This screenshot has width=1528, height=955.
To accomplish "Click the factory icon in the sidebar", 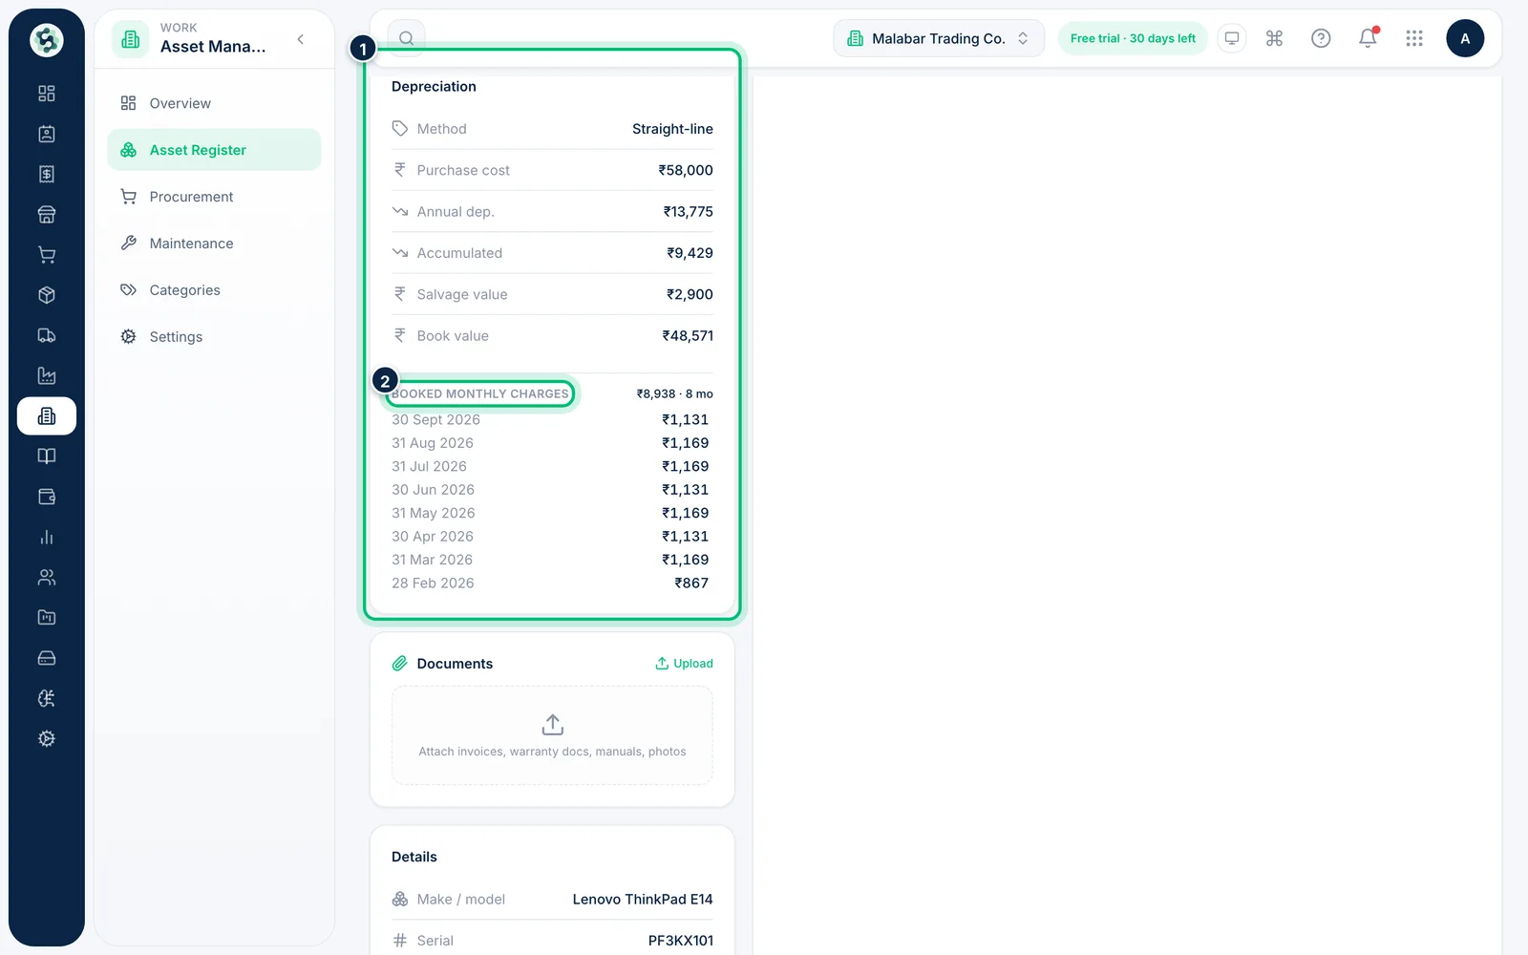I will coord(46,375).
